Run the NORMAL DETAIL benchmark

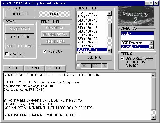point(55,34)
